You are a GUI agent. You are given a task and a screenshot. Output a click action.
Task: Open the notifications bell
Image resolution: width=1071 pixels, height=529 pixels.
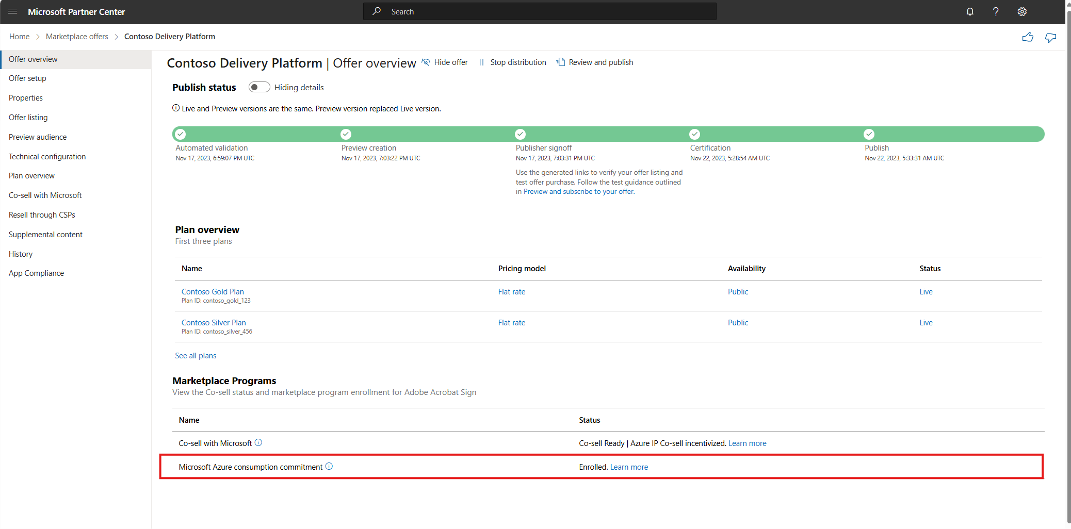970,11
